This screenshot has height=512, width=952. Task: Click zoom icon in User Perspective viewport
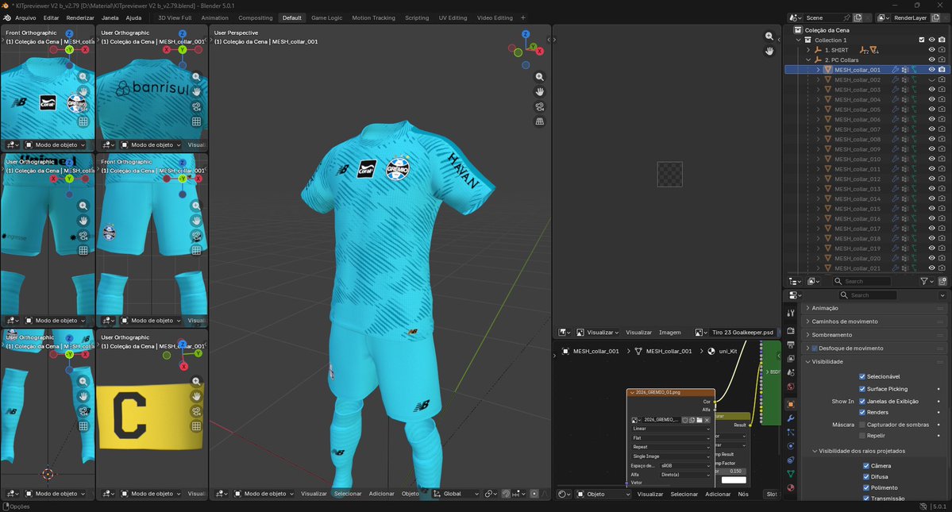tap(539, 77)
